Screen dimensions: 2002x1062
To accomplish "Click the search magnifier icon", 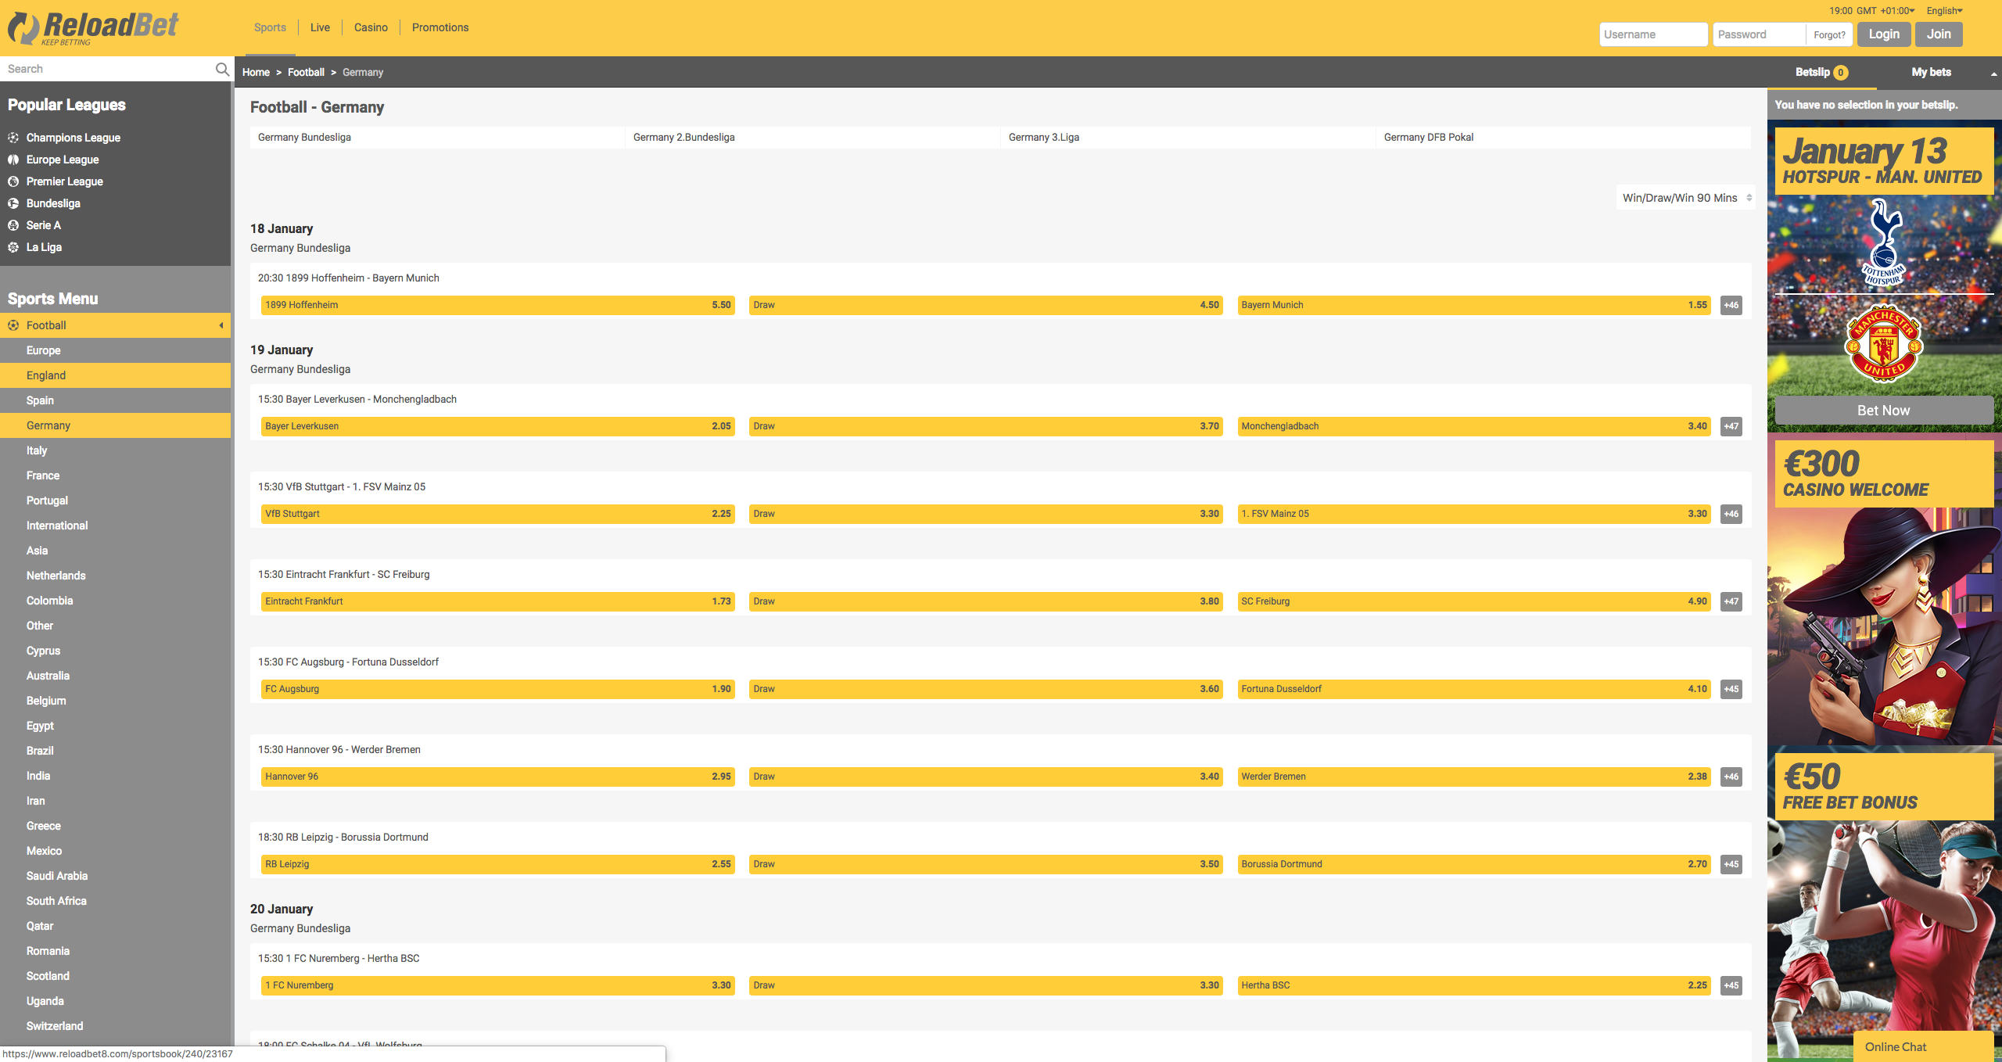I will click(222, 69).
